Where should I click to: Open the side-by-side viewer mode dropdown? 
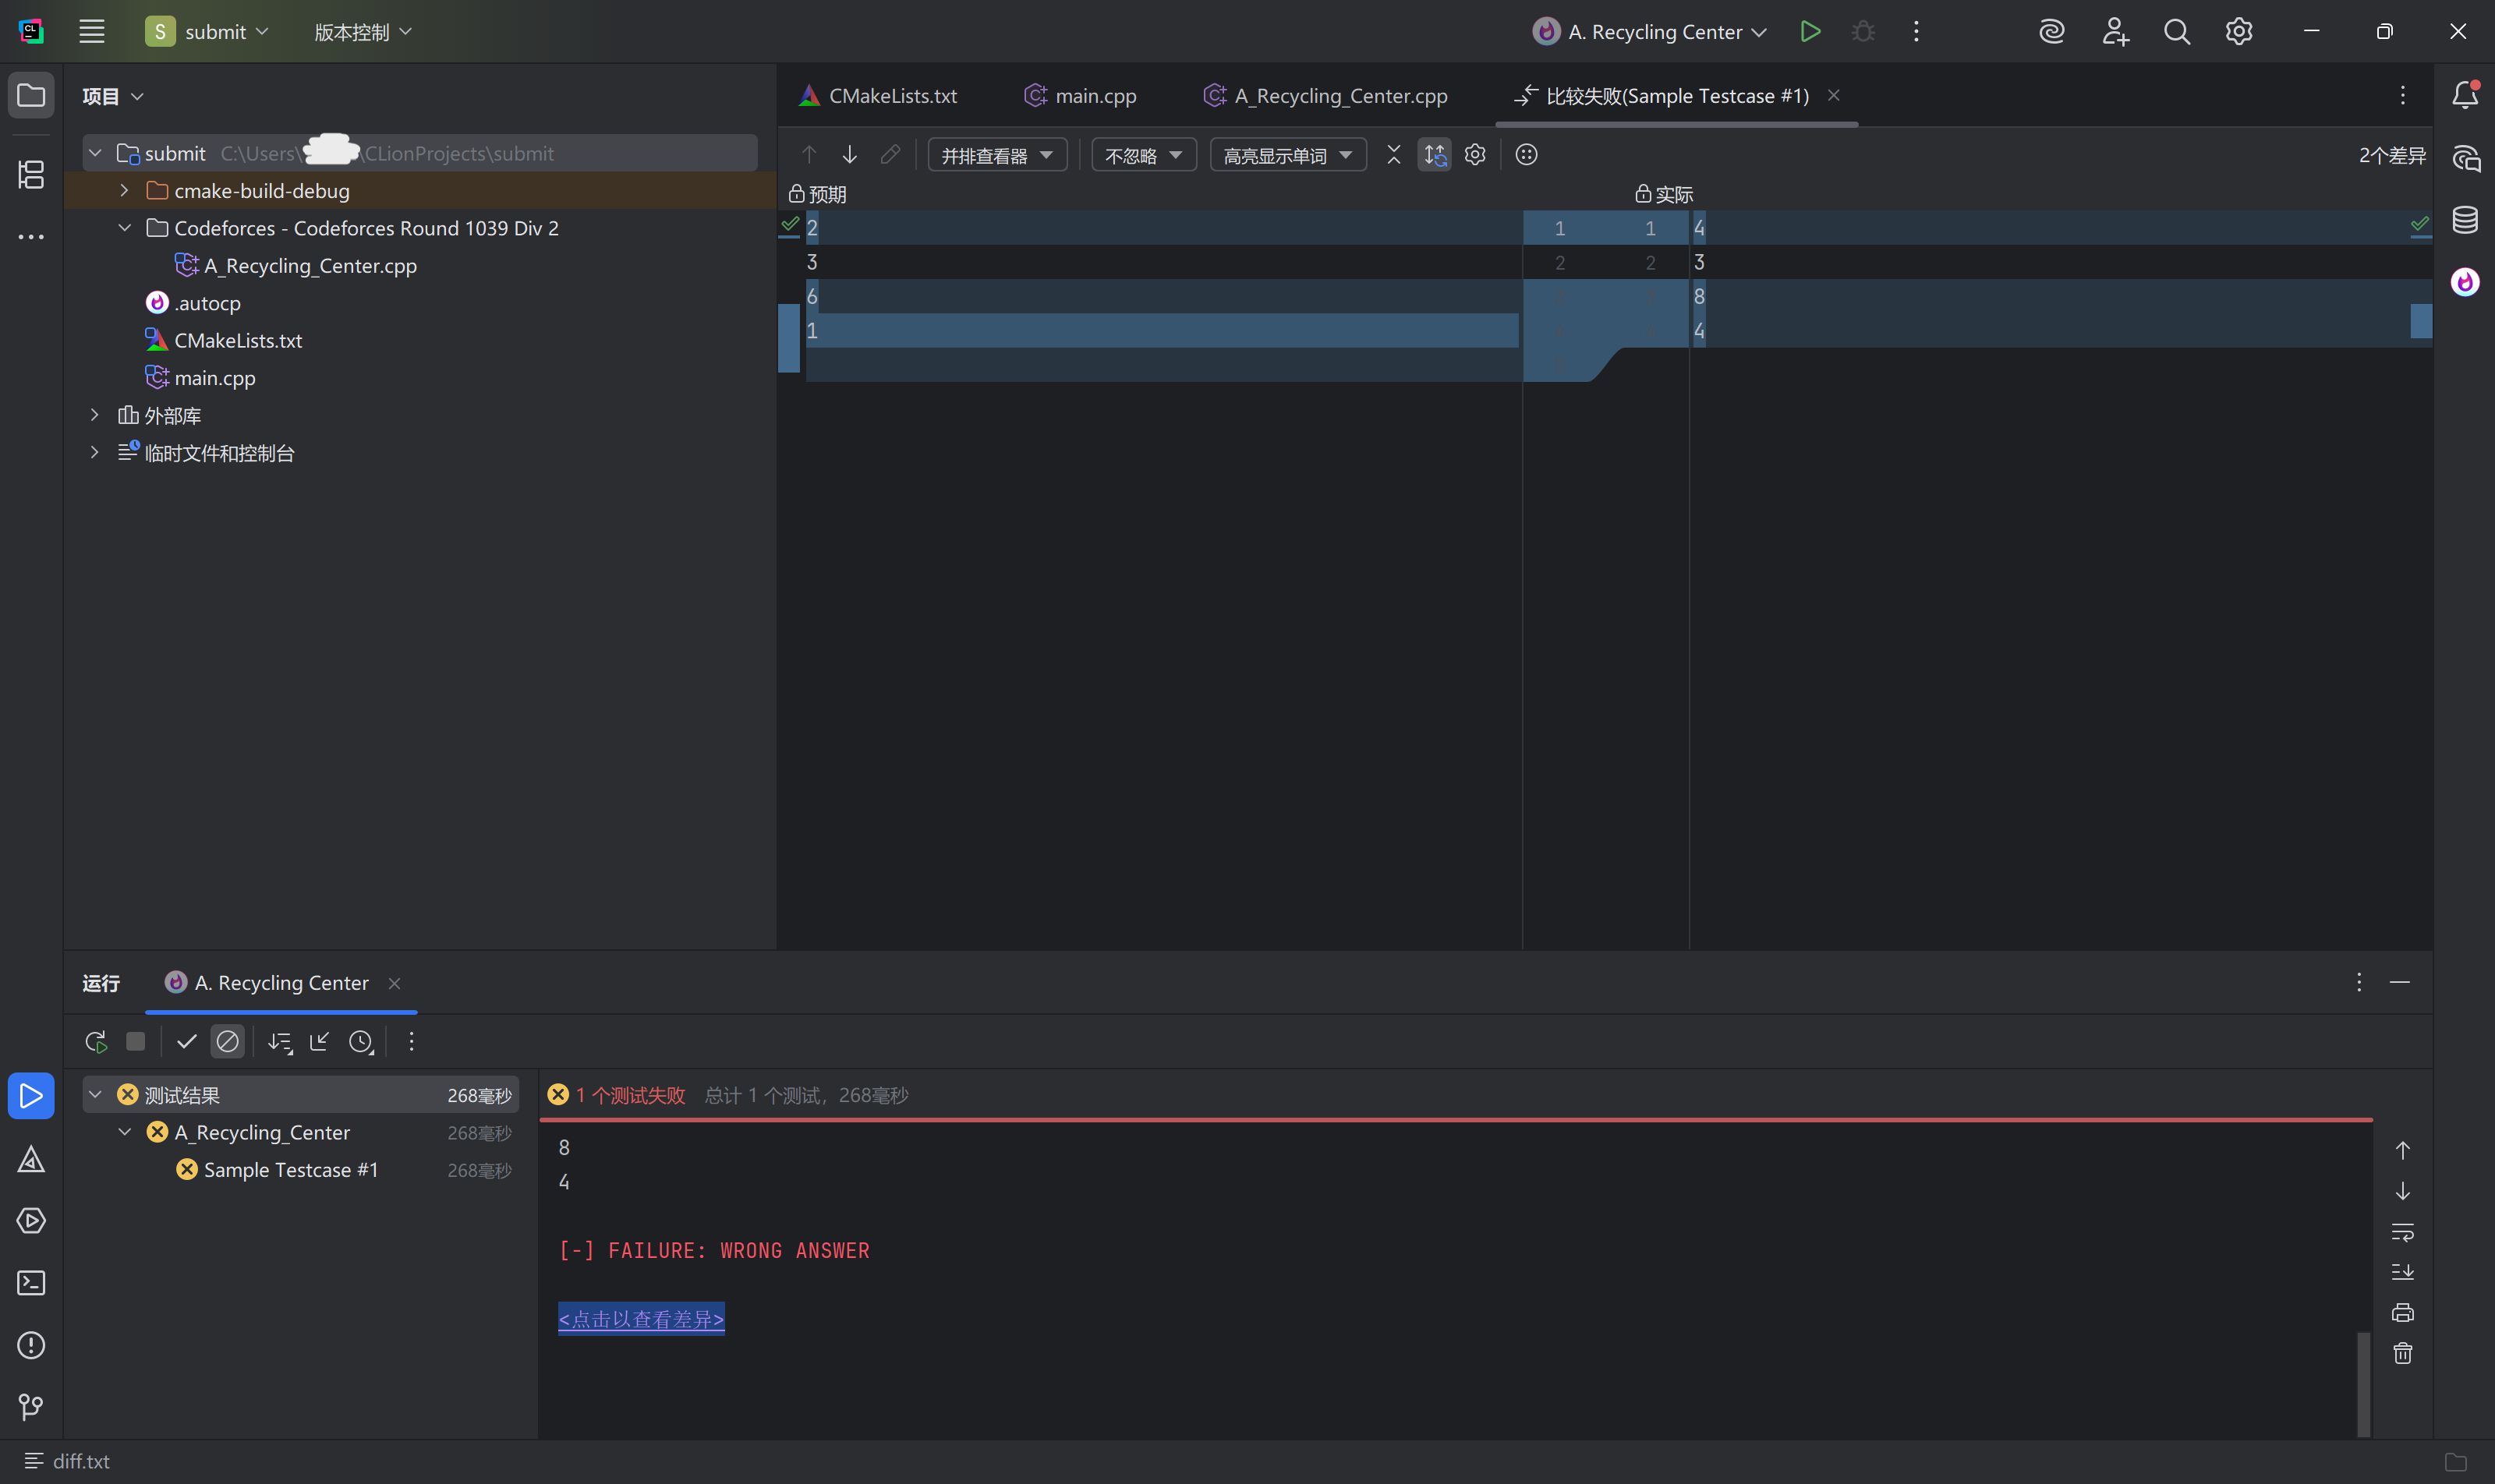[x=996, y=155]
